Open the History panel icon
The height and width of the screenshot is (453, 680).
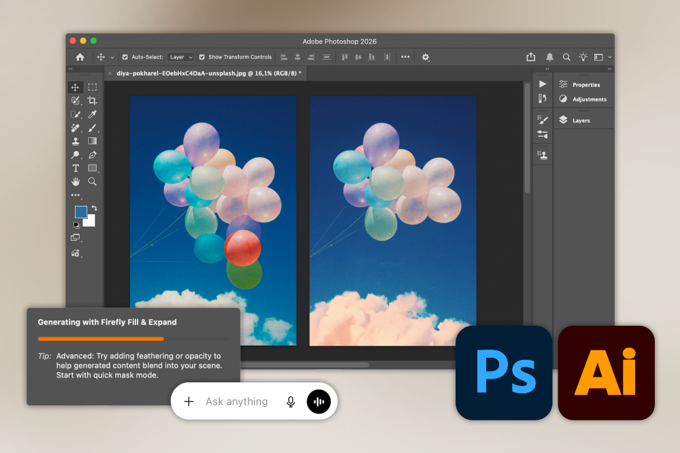[543, 99]
